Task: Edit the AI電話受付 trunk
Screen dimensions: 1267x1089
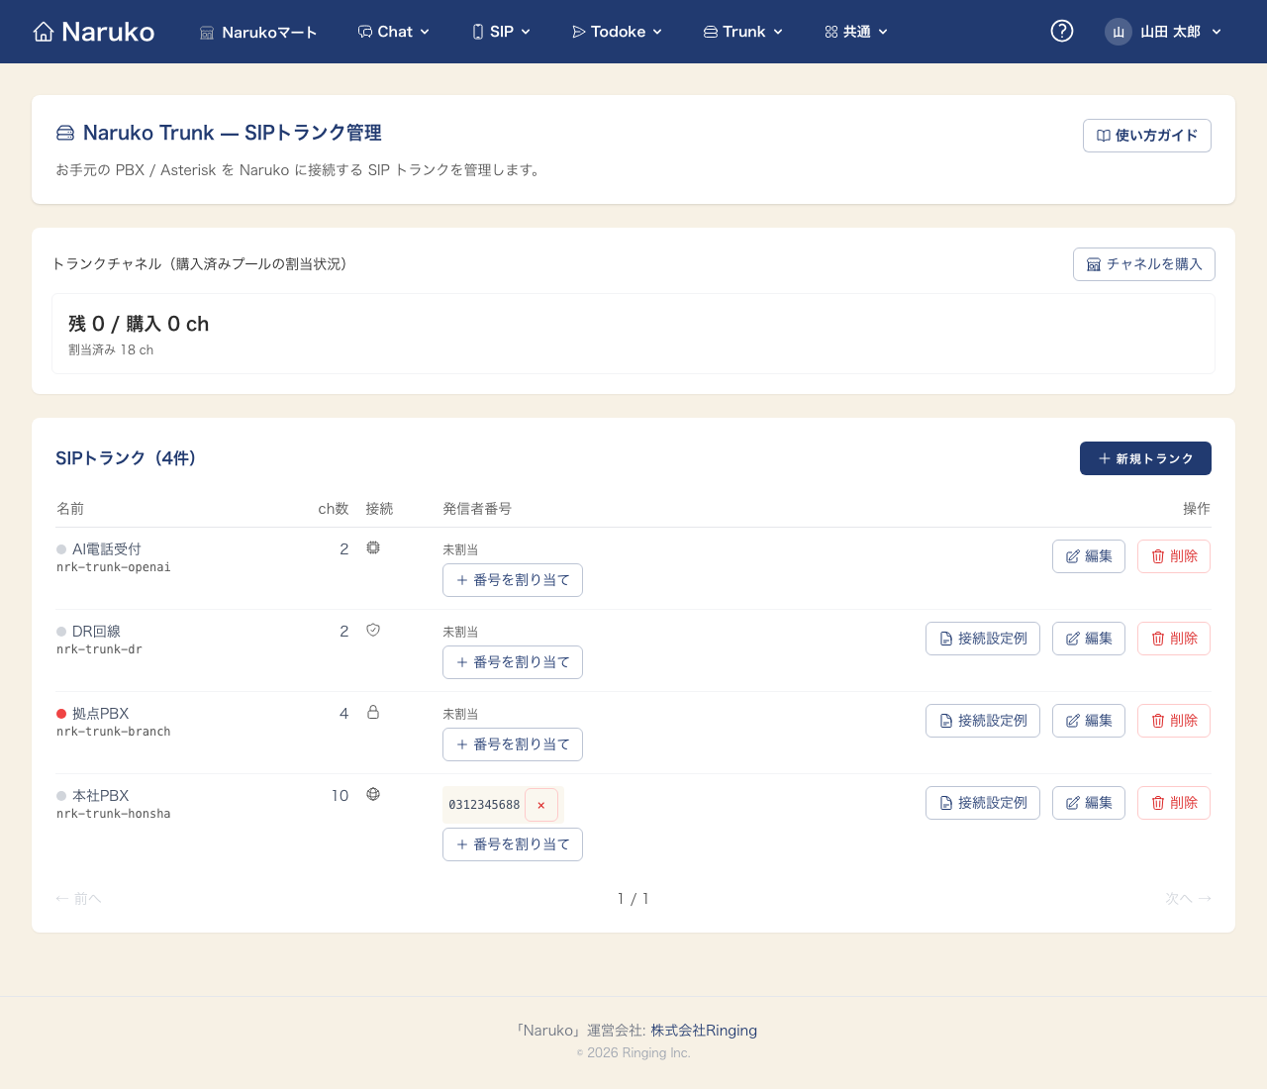Action: coord(1089,556)
